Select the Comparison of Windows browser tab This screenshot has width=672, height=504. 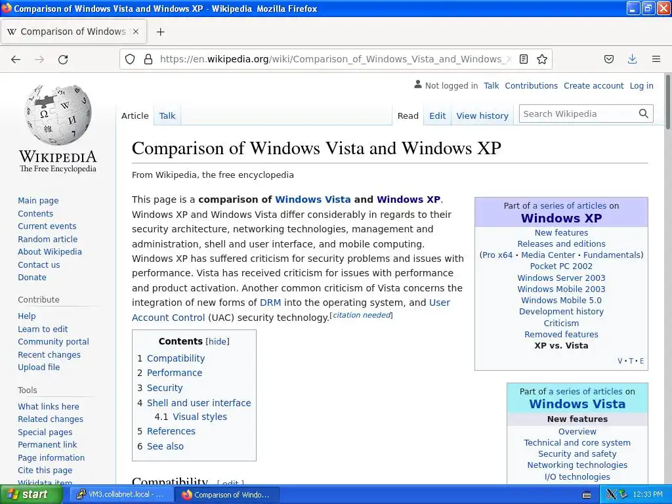pyautogui.click(x=73, y=31)
